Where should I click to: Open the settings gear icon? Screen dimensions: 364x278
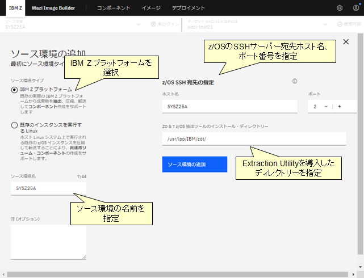[340, 8]
